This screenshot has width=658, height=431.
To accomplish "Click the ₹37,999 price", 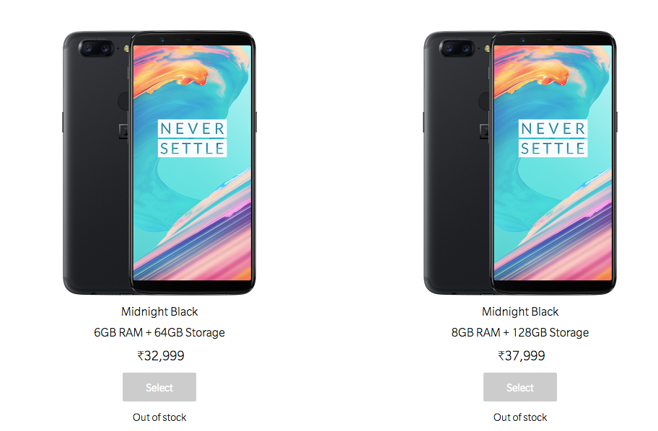I will tap(522, 355).
